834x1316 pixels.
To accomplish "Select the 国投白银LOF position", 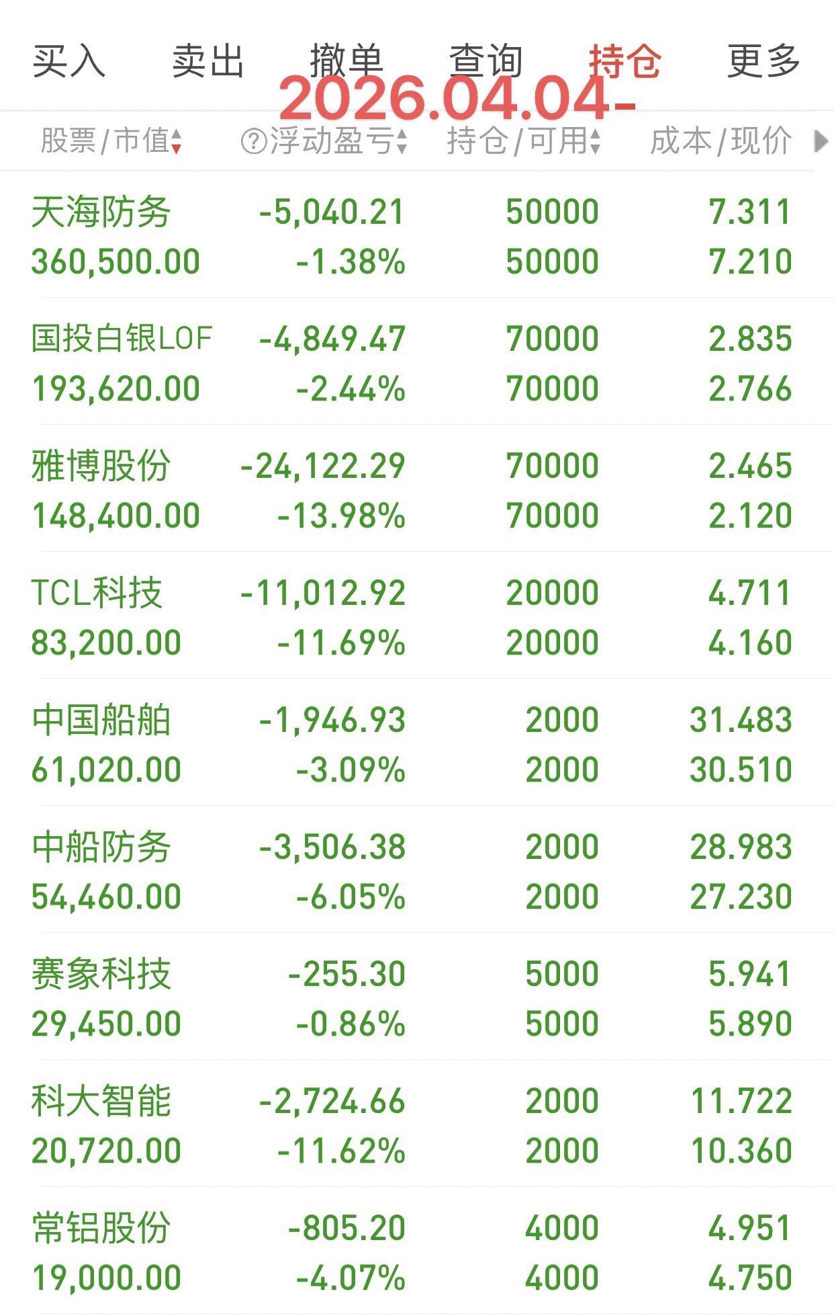I will 417,362.
